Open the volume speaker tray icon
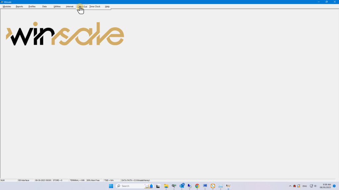339x190 pixels. (315, 186)
